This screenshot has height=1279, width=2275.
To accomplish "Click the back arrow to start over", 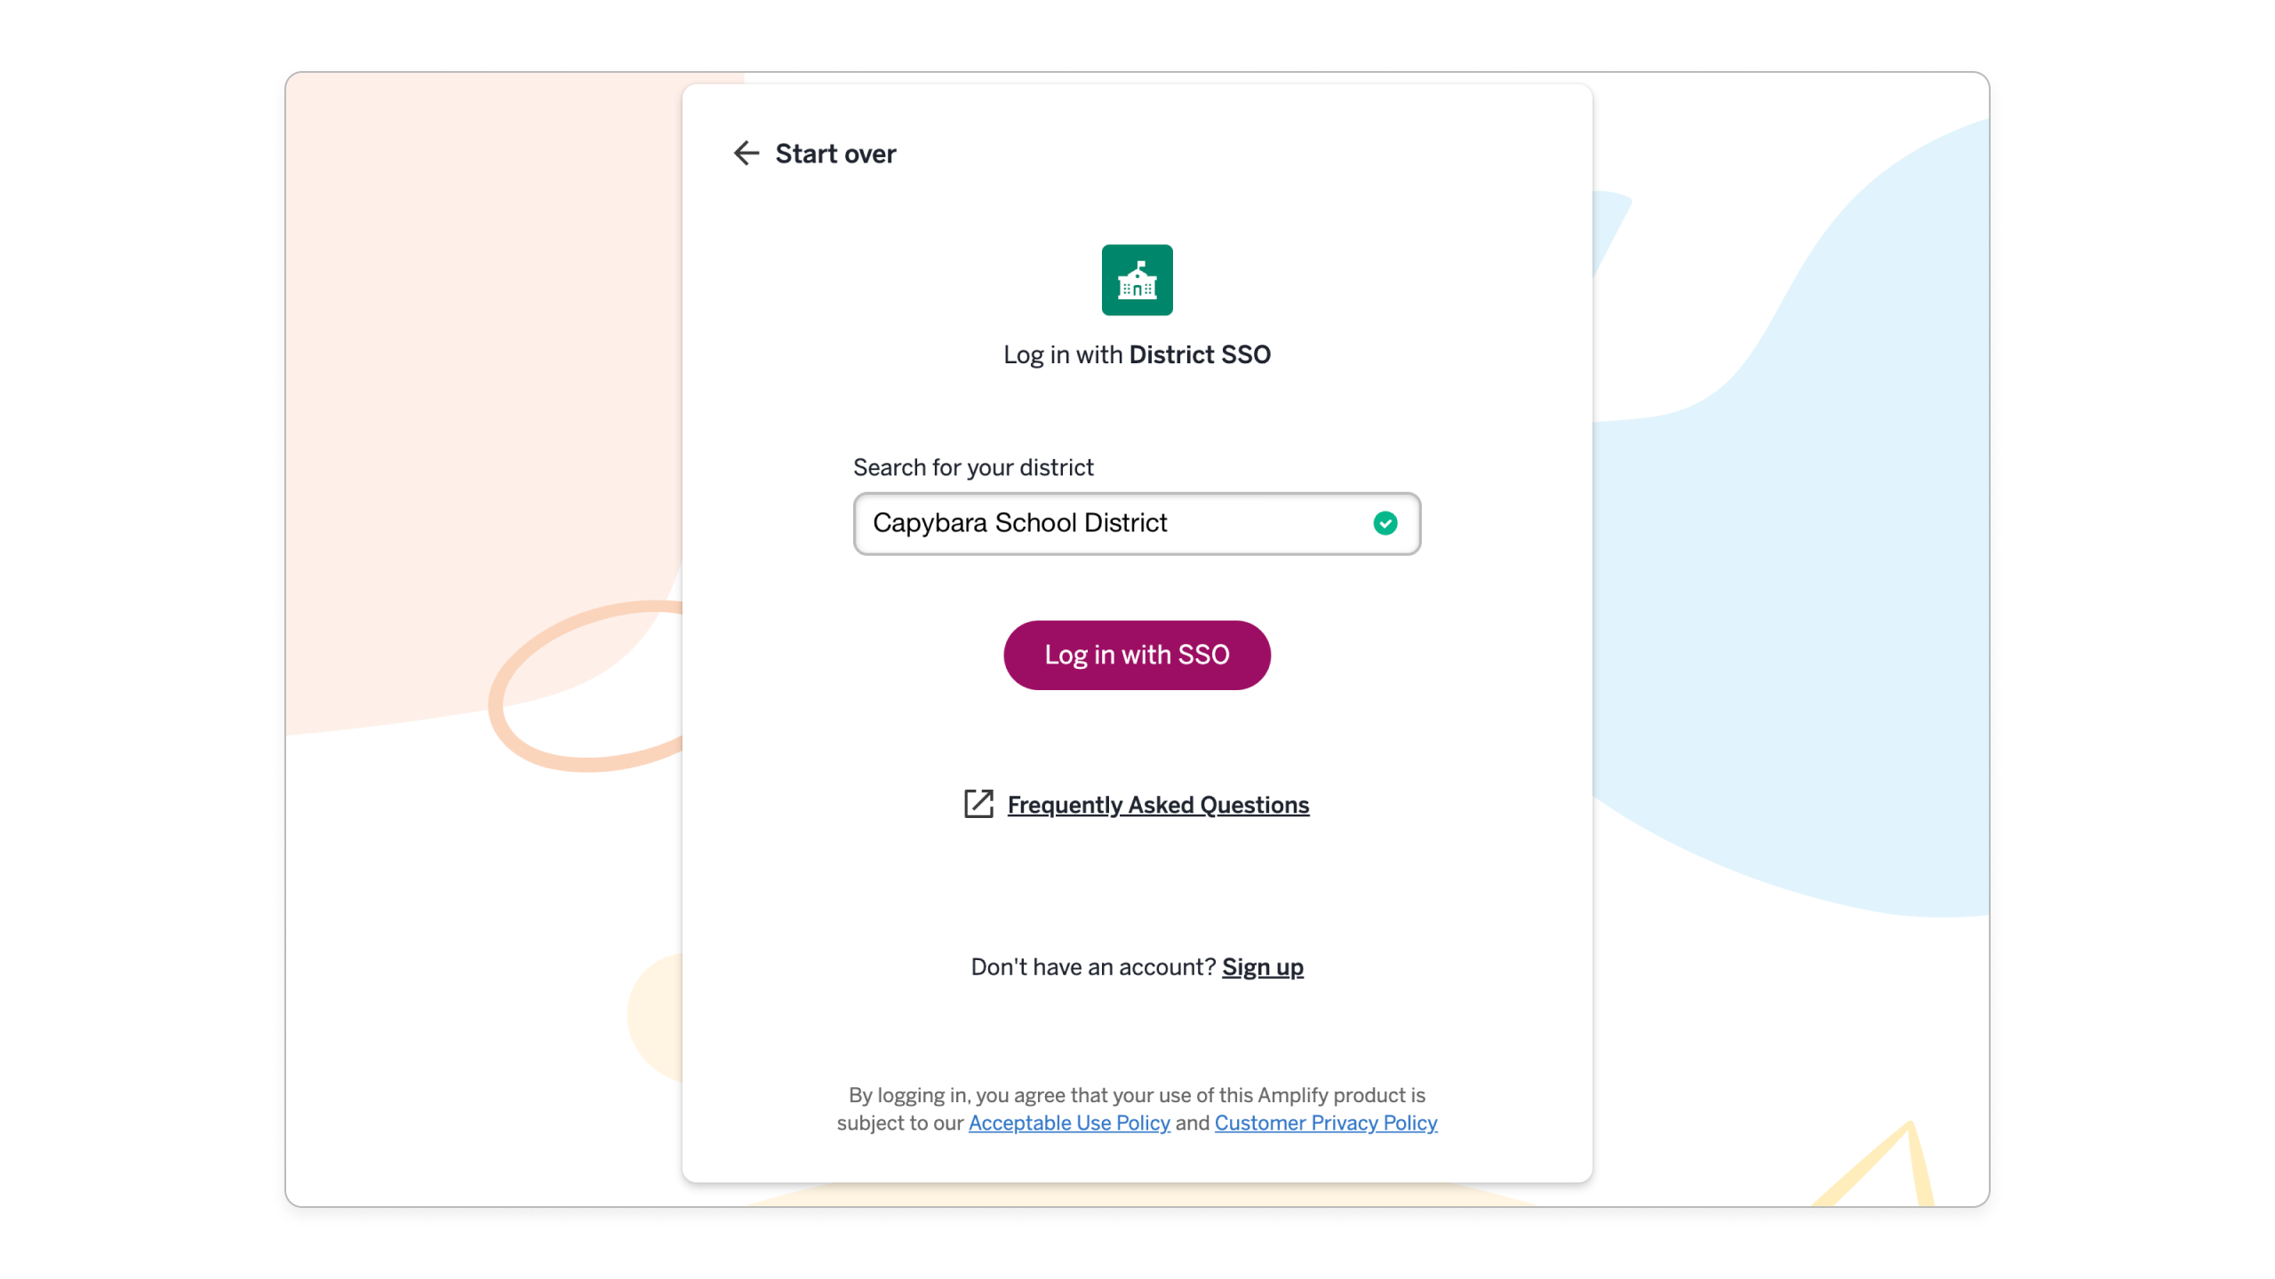I will coord(746,153).
